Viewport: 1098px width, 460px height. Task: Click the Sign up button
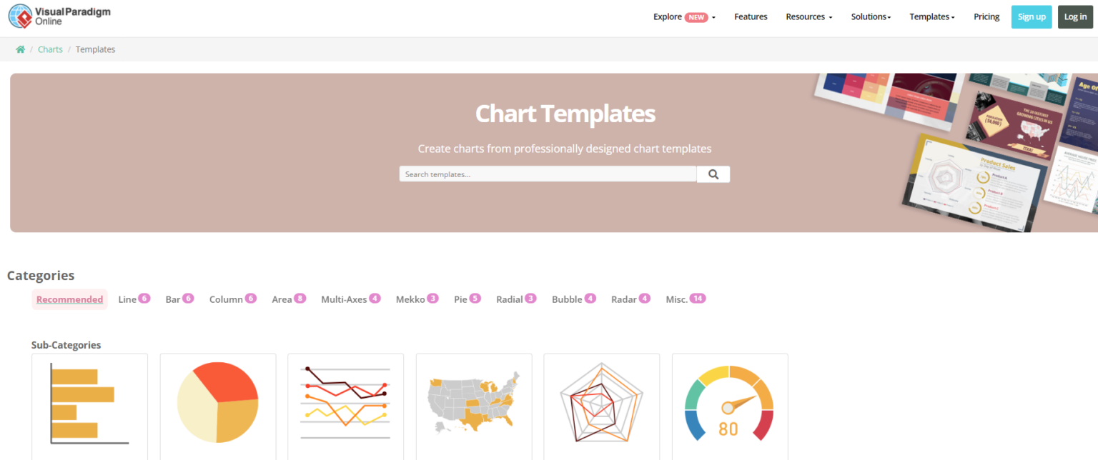1032,16
